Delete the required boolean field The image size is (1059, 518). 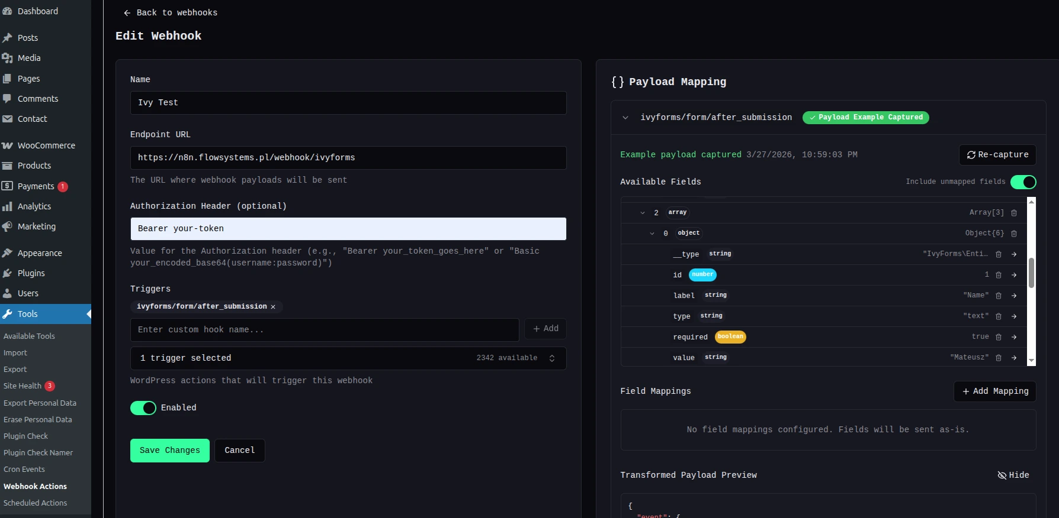999,337
